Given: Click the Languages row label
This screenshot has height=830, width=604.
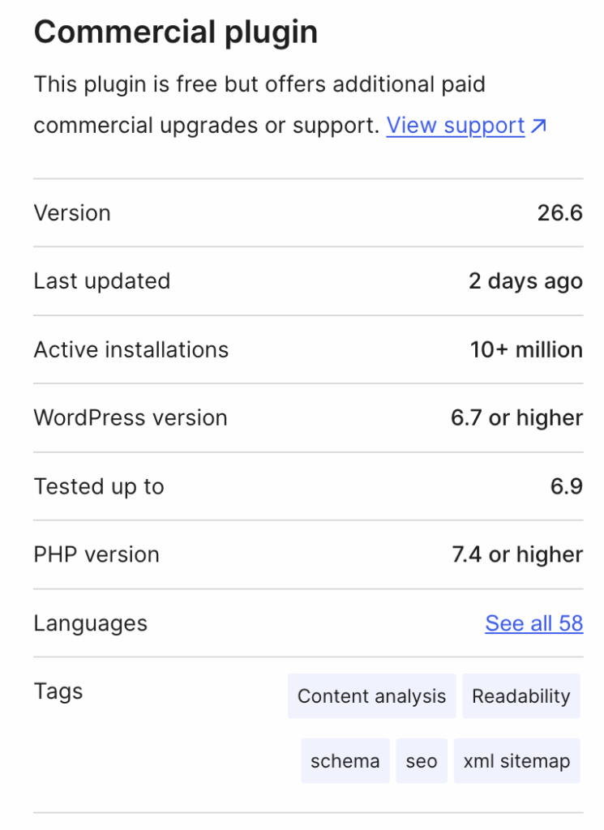Looking at the screenshot, I should 91,623.
